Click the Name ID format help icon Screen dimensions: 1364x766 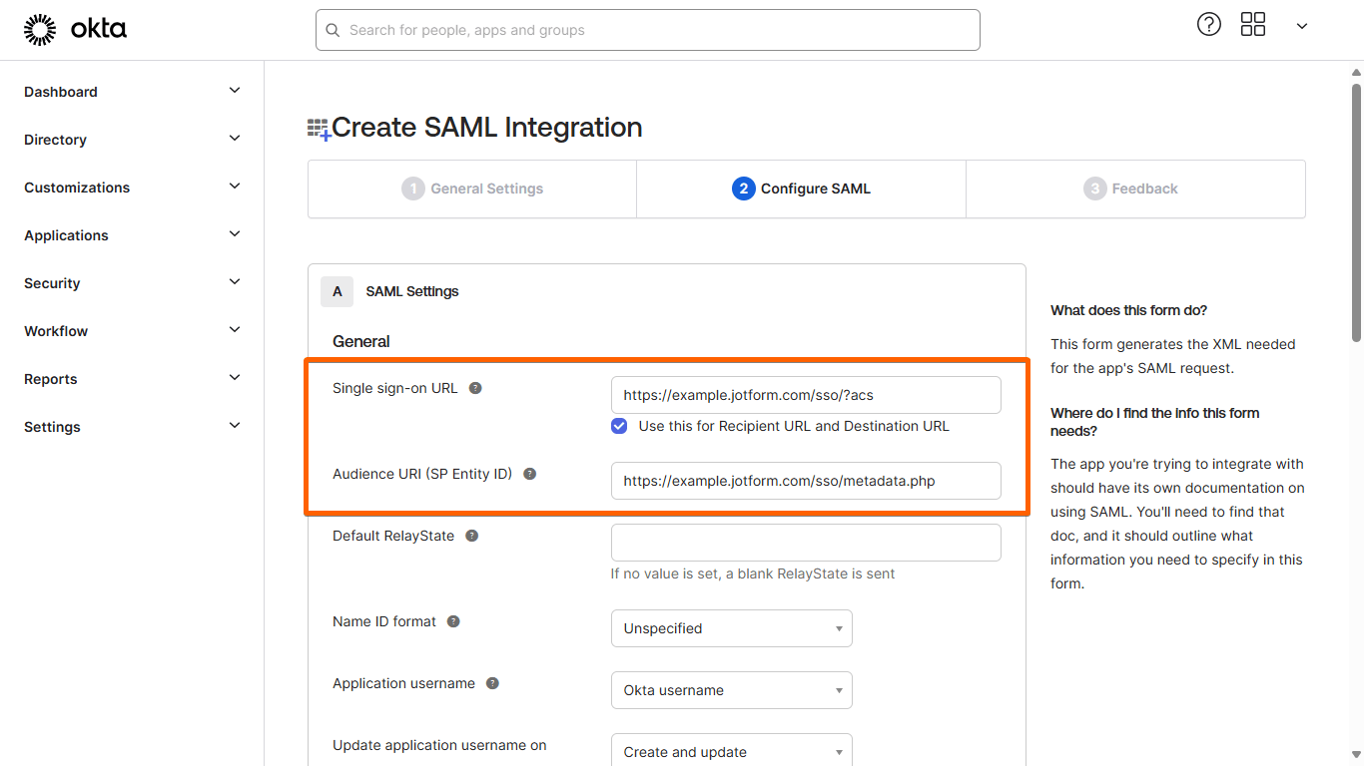pos(453,621)
